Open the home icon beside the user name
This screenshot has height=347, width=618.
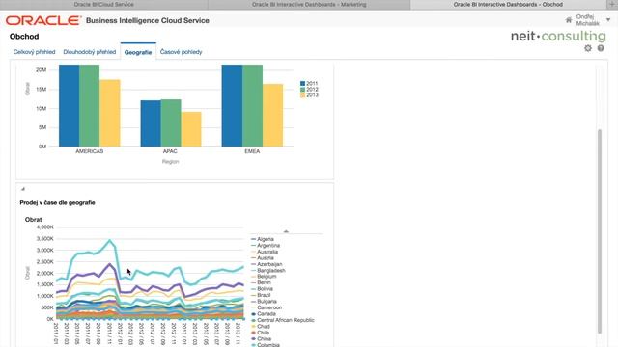569,20
